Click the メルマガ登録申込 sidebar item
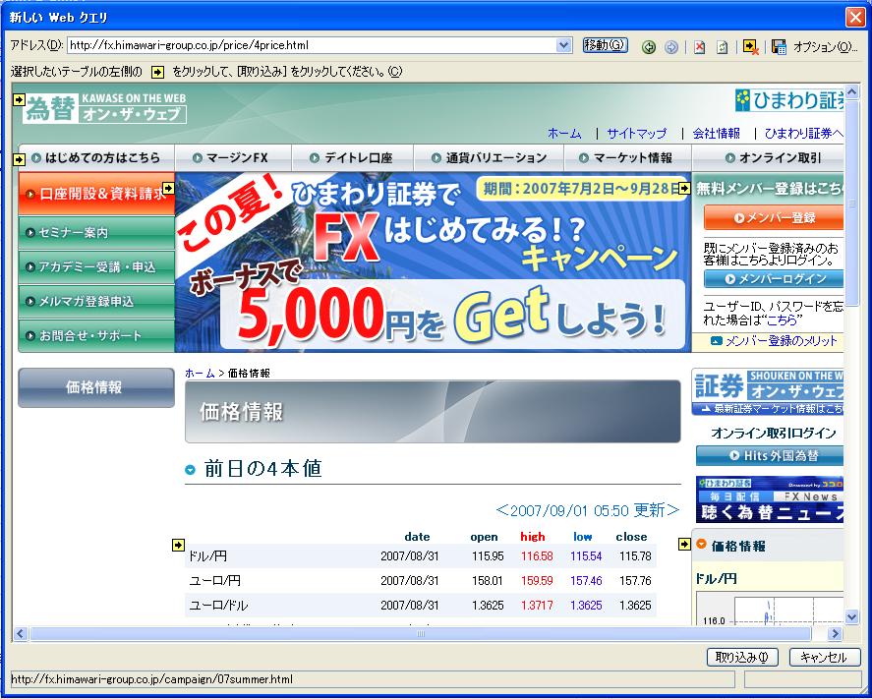The width and height of the screenshot is (872, 699). pos(96,302)
